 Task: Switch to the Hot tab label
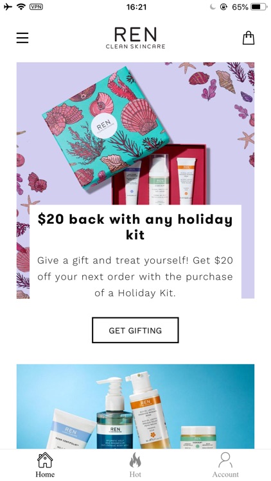(x=135, y=474)
